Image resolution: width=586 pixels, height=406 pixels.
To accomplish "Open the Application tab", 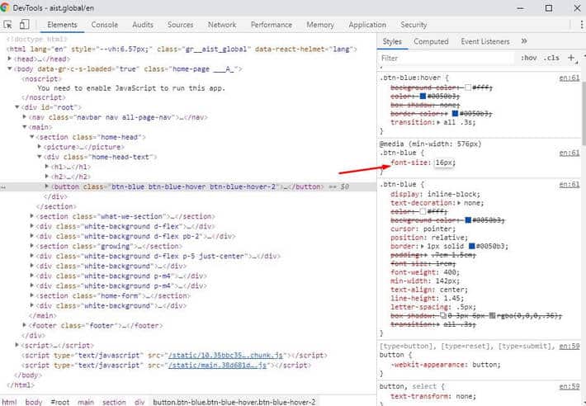I will coord(367,25).
